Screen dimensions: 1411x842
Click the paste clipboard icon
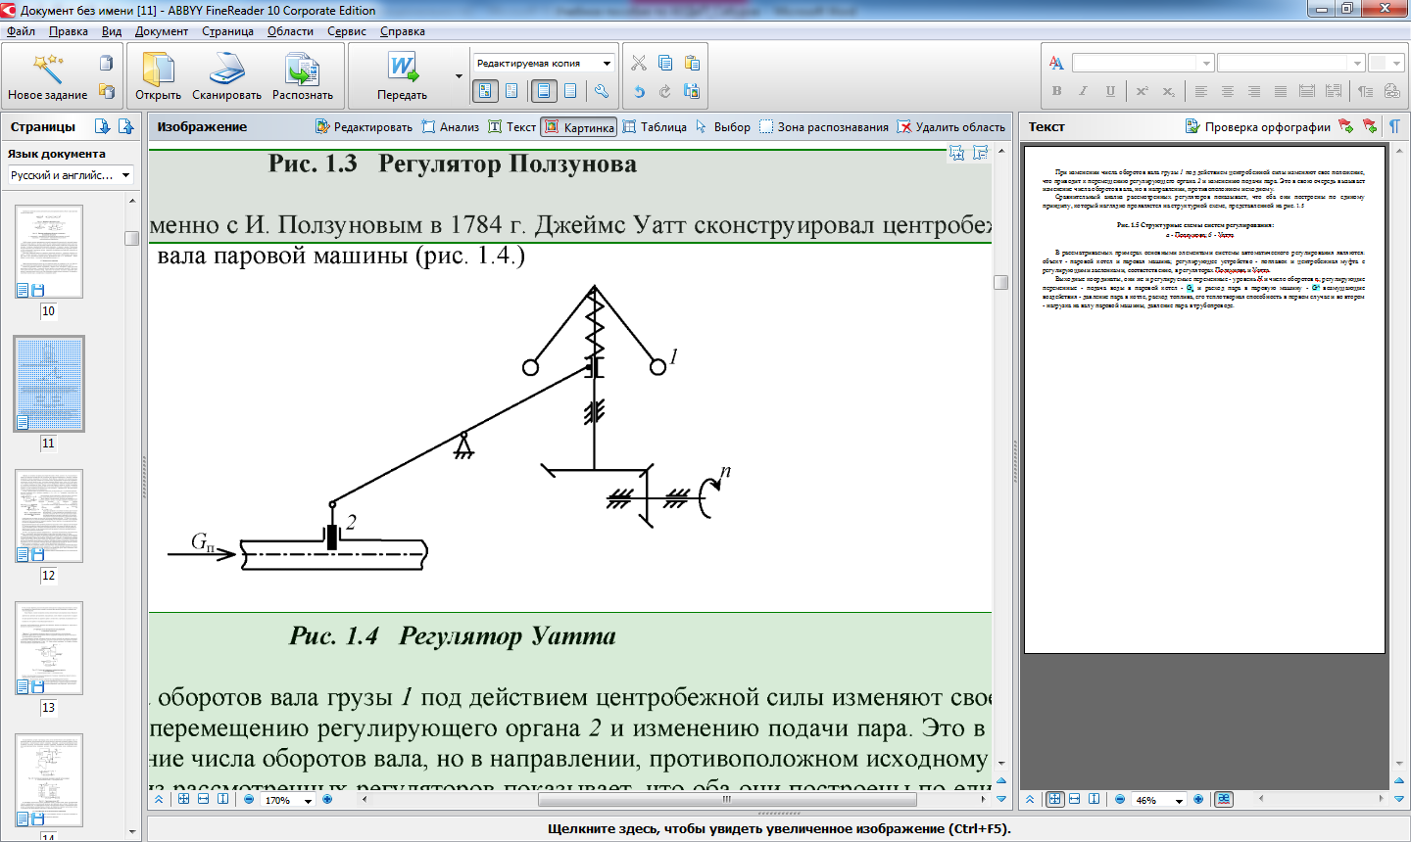[692, 63]
